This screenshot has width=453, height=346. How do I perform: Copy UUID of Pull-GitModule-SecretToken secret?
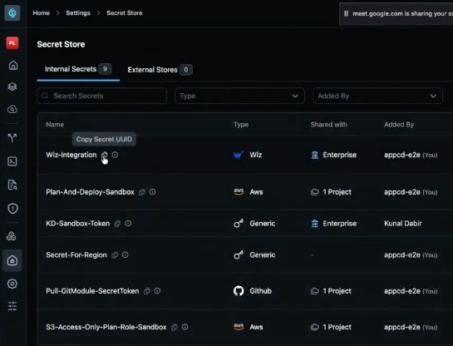[147, 291]
